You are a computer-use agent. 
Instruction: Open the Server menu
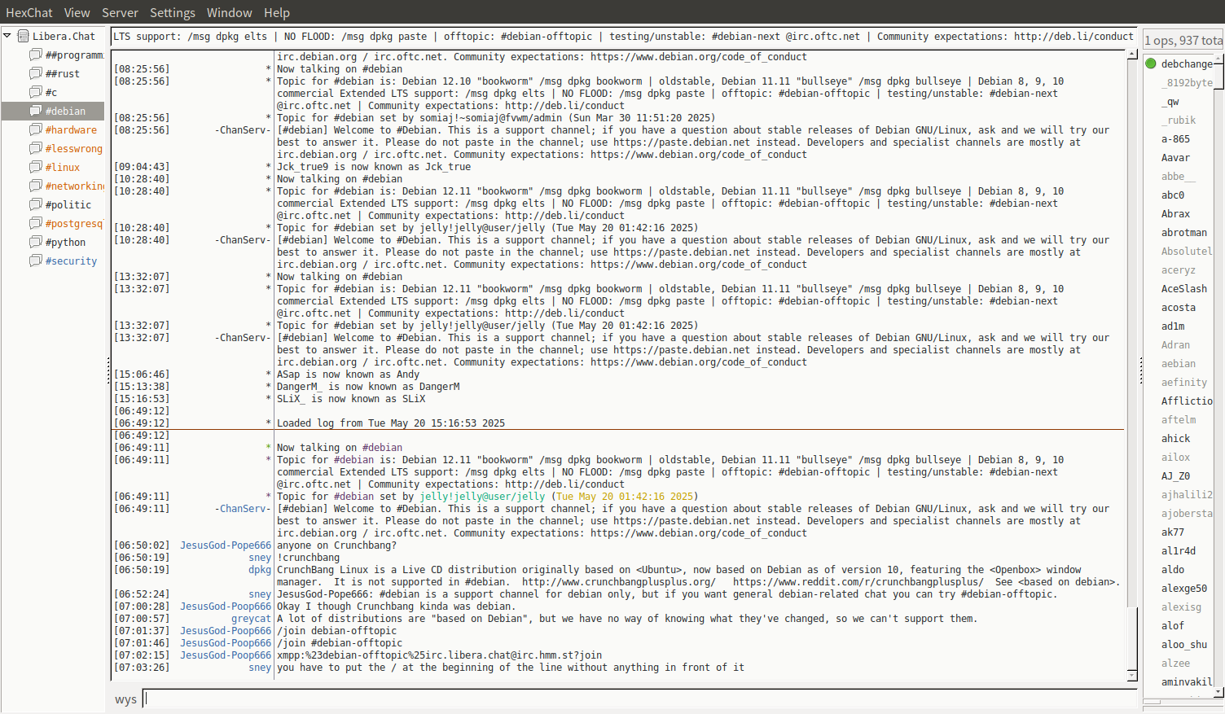(x=120, y=12)
